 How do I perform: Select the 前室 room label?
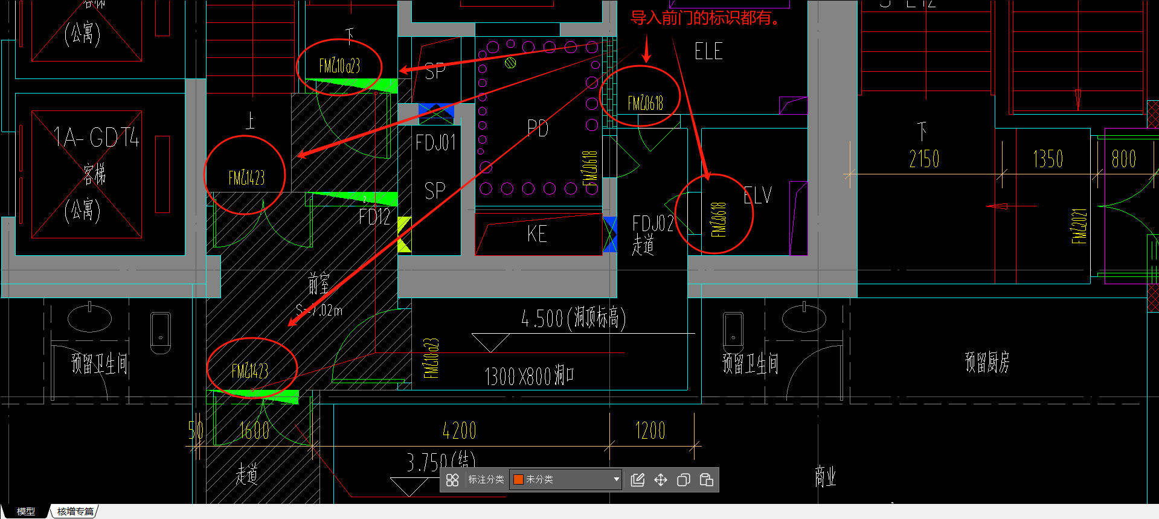click(319, 282)
